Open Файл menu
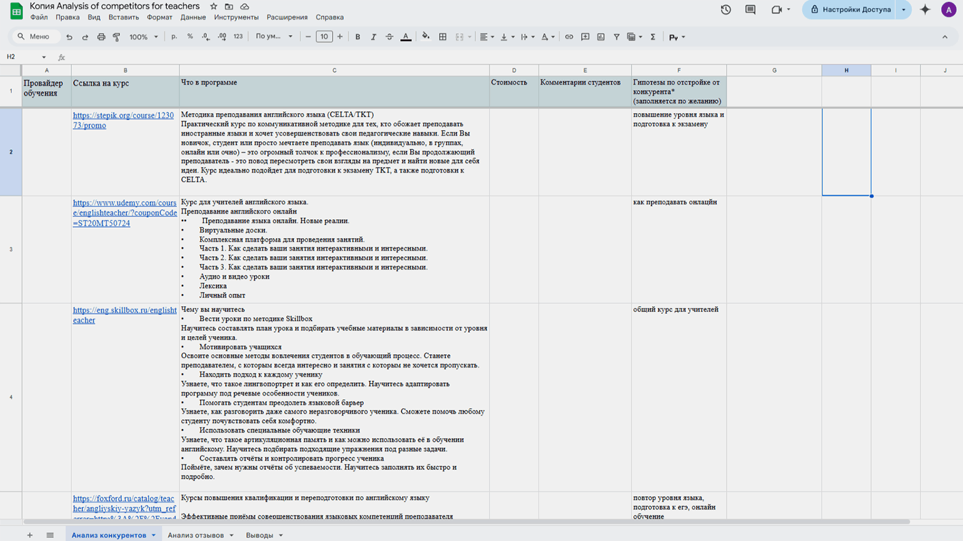 tap(39, 17)
